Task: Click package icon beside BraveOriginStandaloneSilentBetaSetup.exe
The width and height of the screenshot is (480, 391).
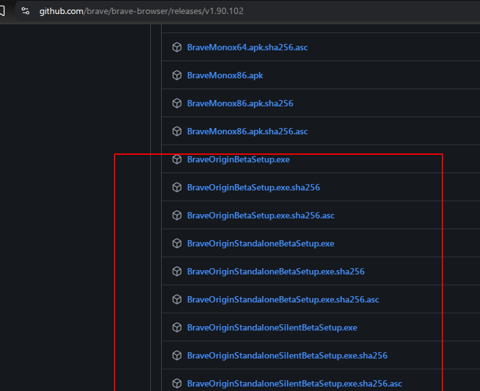Action: click(x=177, y=327)
